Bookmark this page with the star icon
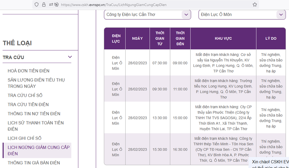 coord(255,5)
